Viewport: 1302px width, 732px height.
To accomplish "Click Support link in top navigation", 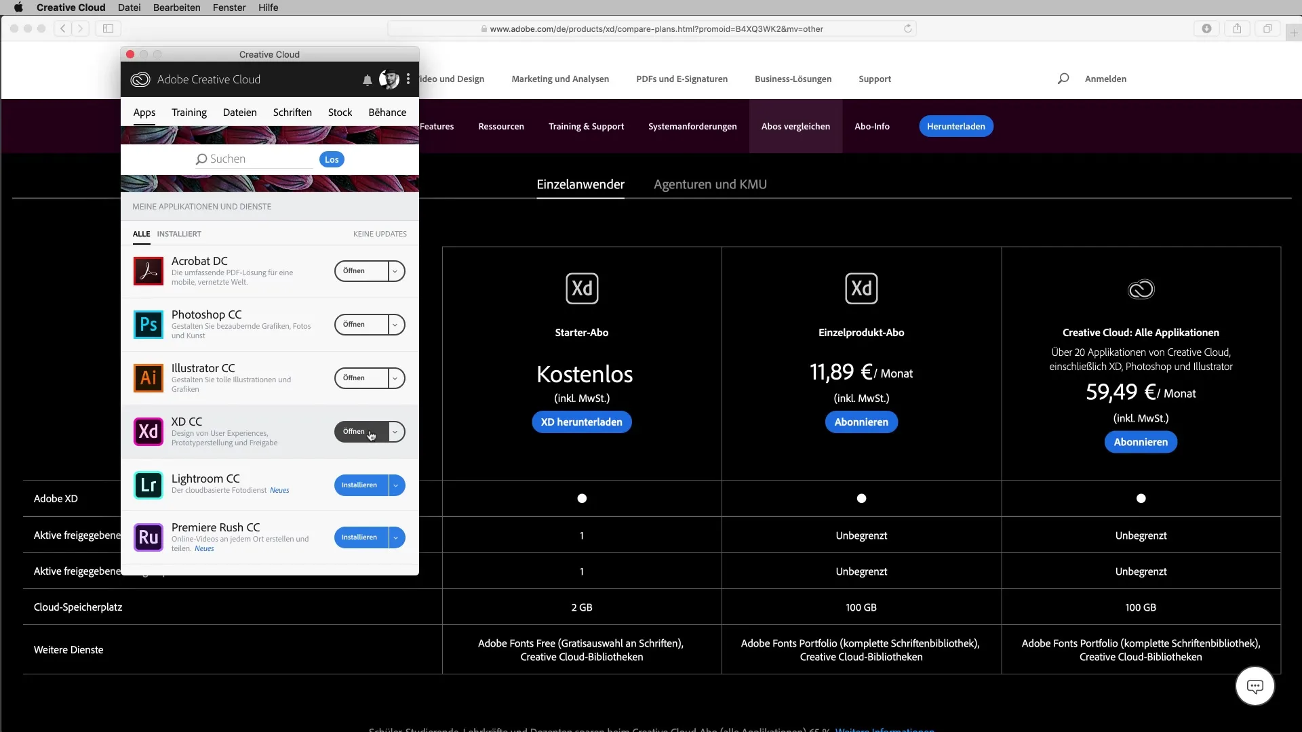I will pos(875,79).
